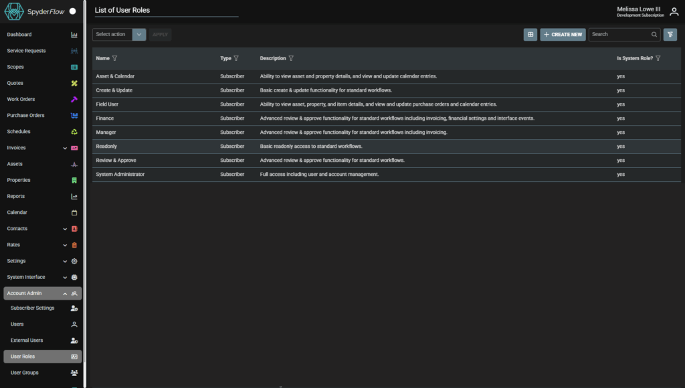Filter the Name column using funnel icon

pos(115,59)
